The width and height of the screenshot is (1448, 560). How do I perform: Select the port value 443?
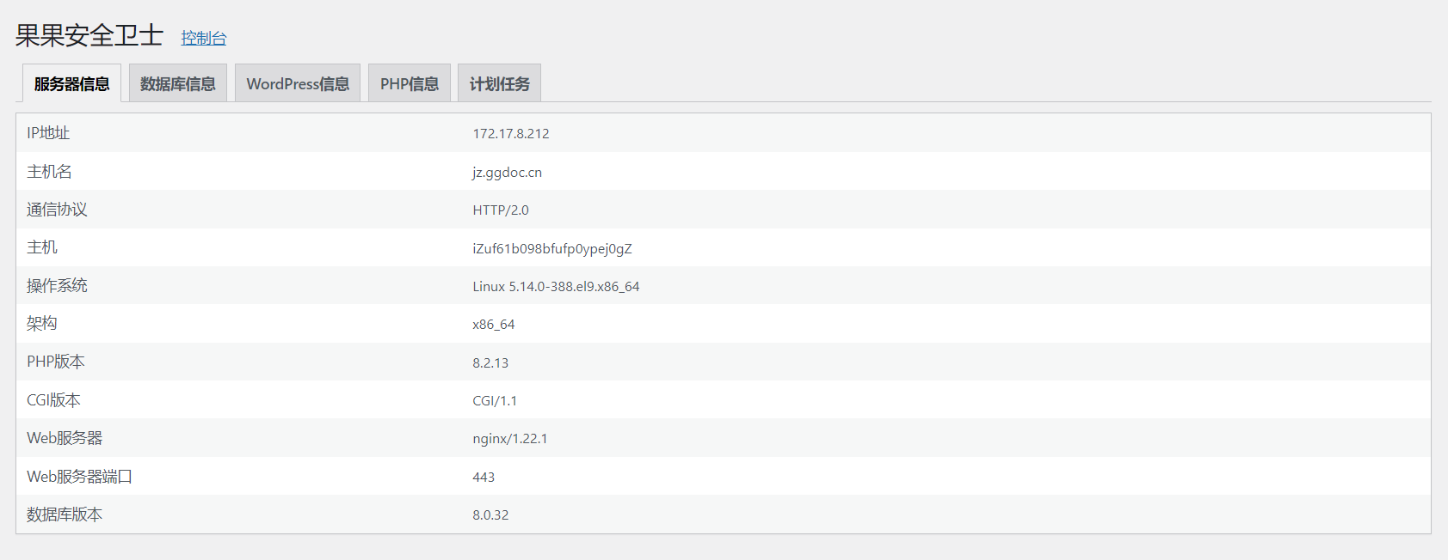point(484,478)
